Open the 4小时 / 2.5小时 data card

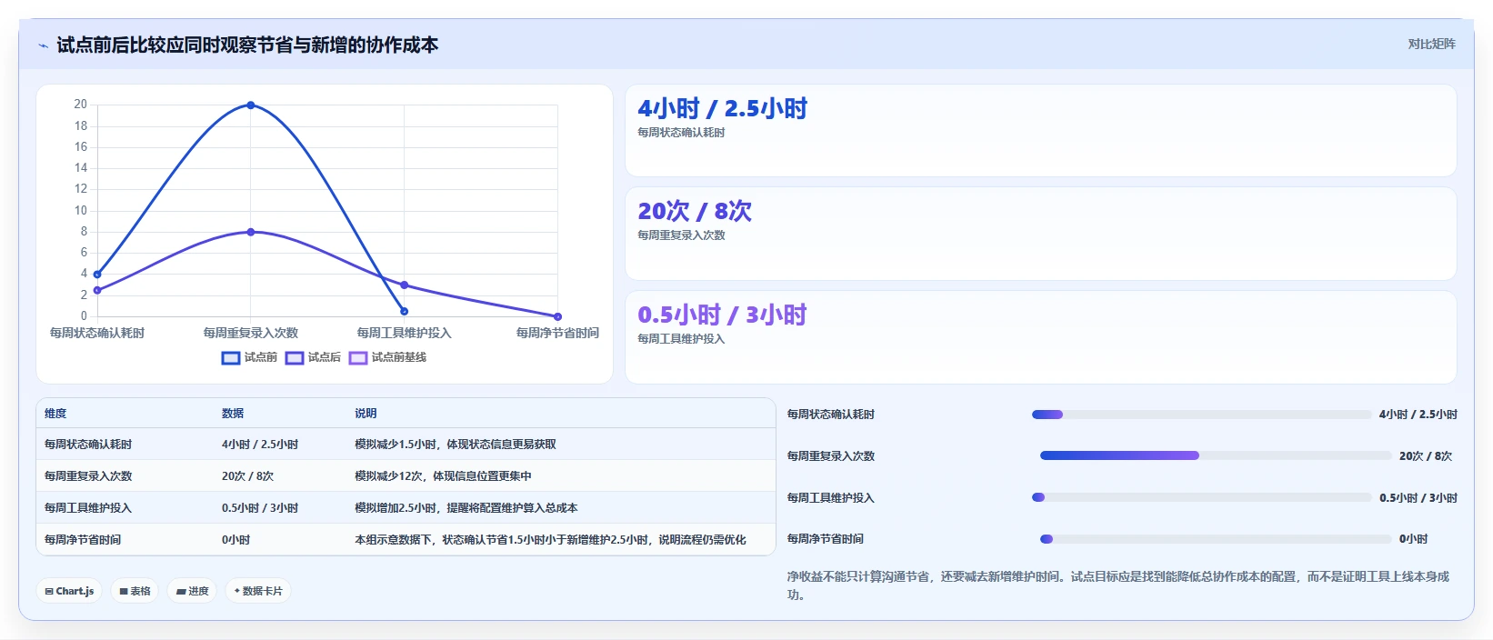point(1040,131)
